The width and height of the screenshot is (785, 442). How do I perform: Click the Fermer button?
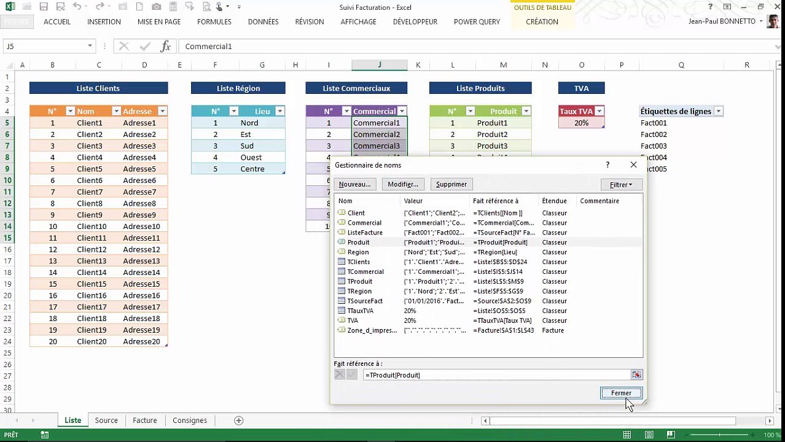pyautogui.click(x=621, y=393)
